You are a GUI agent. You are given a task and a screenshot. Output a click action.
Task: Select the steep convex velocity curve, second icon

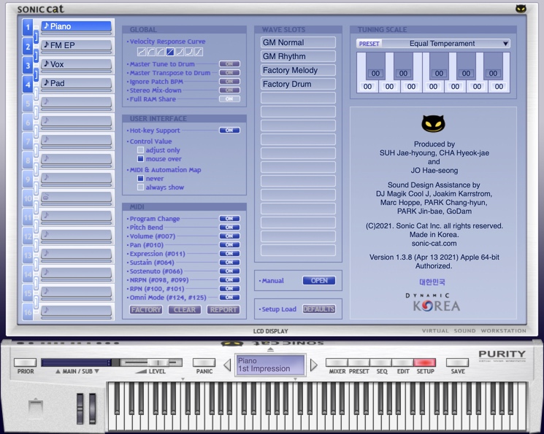151,52
